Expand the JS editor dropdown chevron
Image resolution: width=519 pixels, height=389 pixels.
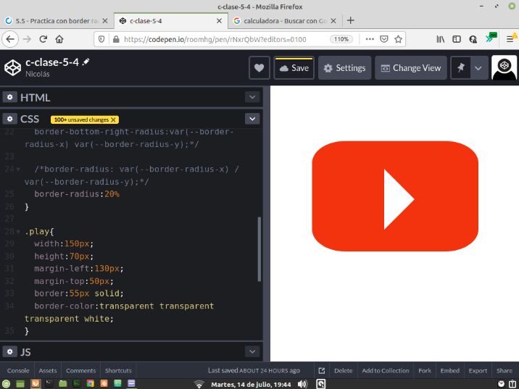[x=252, y=351]
